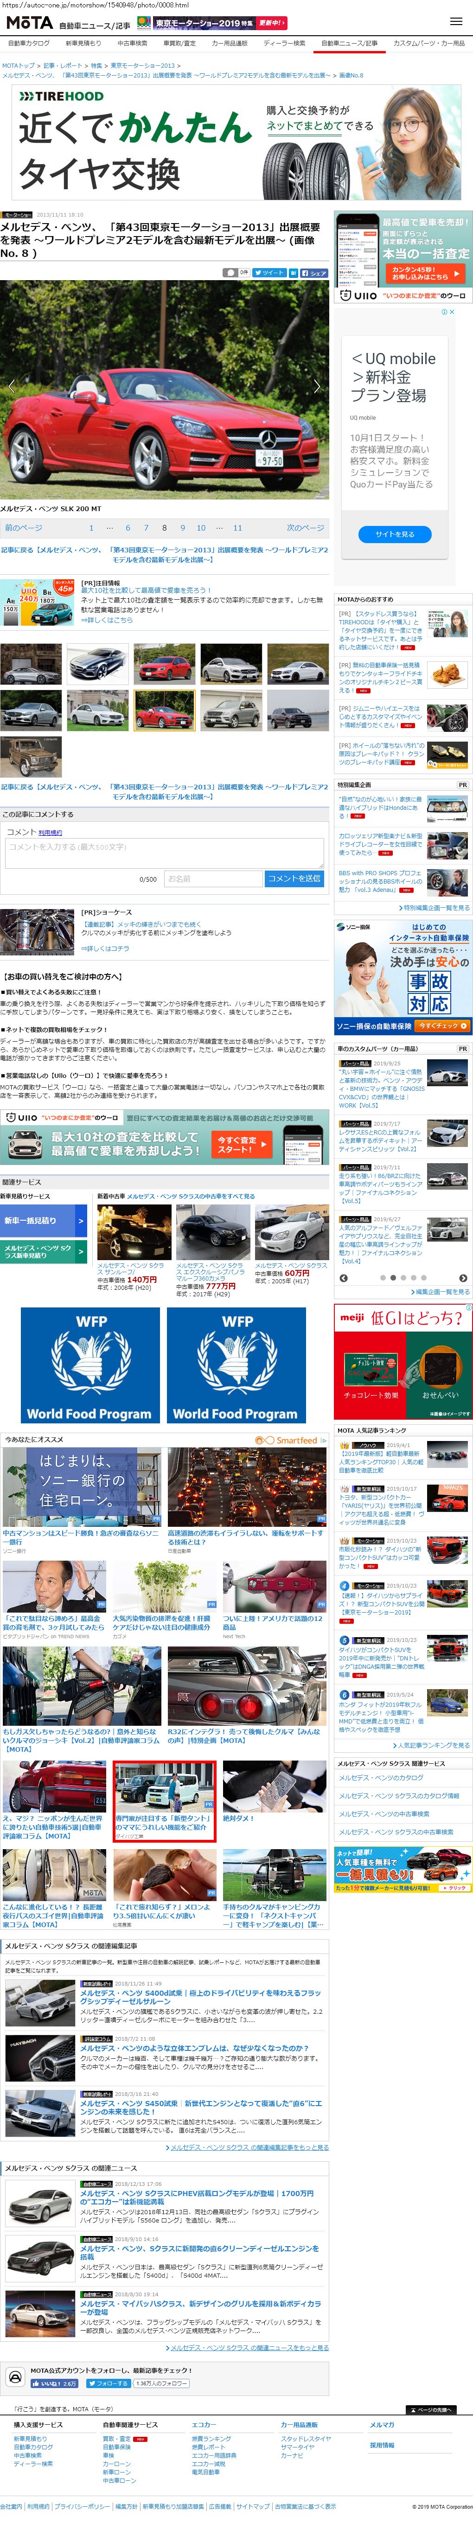
Task: Open メルセデス・ベンツのカタログ sidebar link
Action: pyautogui.click(x=383, y=1778)
